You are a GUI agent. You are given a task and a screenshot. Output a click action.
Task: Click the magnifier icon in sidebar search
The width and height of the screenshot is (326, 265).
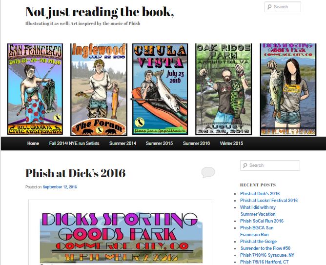245,165
